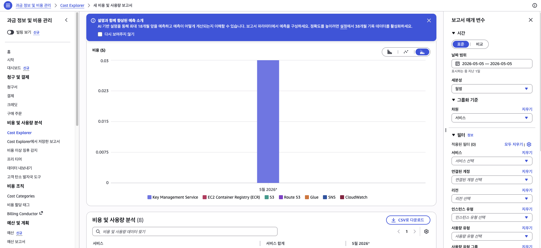Open the linked account filter dropdown
Screen dimensions: 541x248
(x=492, y=180)
